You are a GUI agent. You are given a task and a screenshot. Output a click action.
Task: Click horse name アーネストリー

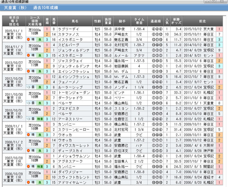click(x=70, y=119)
